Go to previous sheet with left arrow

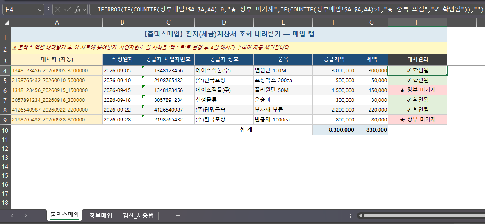pos(12,215)
